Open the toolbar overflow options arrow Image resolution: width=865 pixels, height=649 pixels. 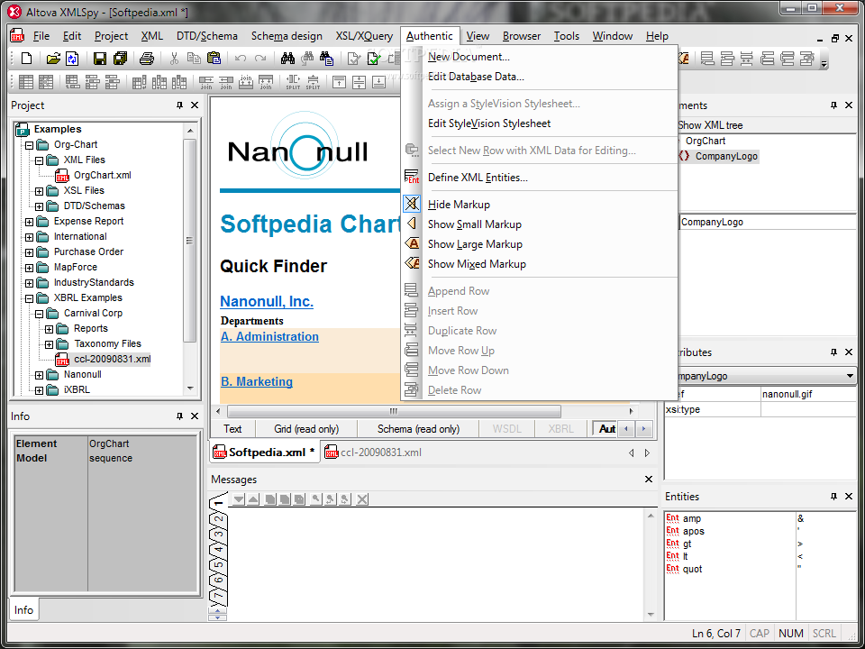point(824,64)
